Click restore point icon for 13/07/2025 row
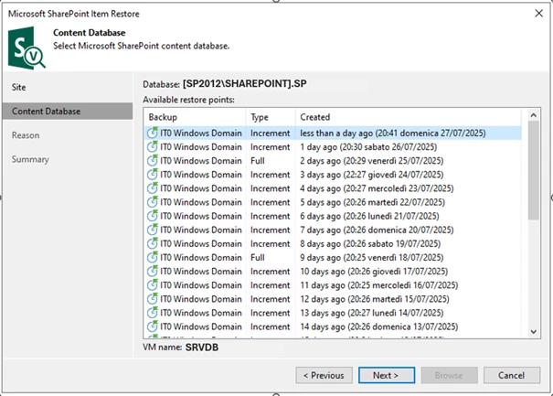Viewport: 553px width, 396px height. [153, 326]
